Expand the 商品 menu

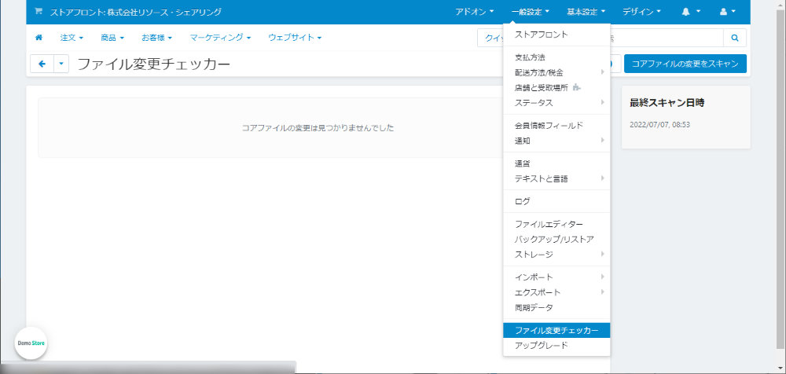tap(112, 37)
